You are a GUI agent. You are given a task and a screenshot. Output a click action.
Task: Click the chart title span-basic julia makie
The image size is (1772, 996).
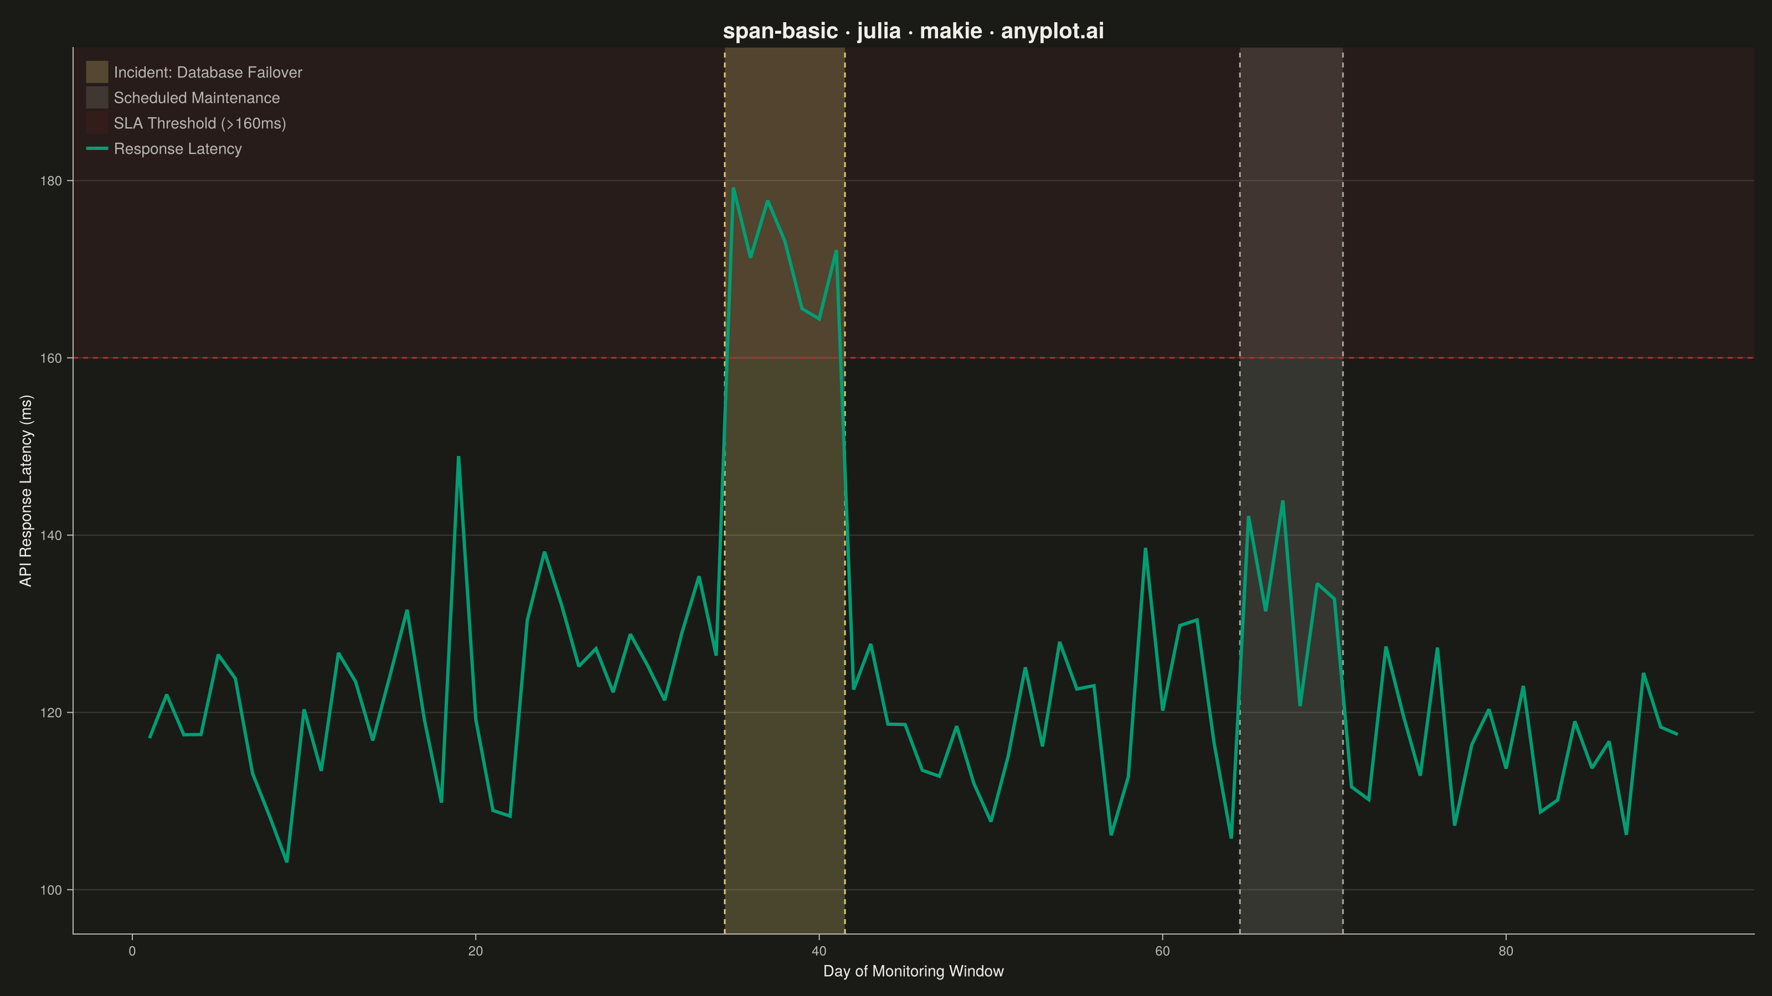coord(914,31)
